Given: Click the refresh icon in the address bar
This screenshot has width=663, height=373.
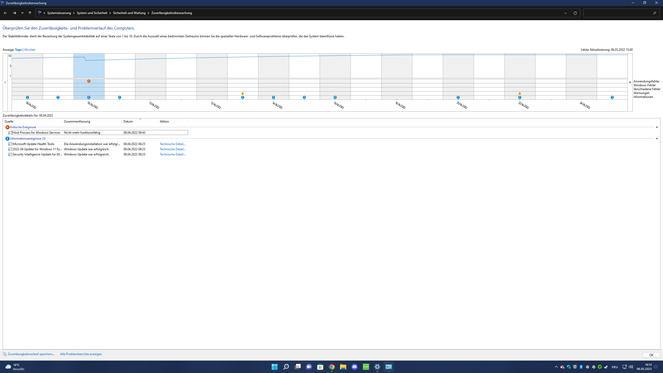Looking at the screenshot, I should click(x=575, y=13).
